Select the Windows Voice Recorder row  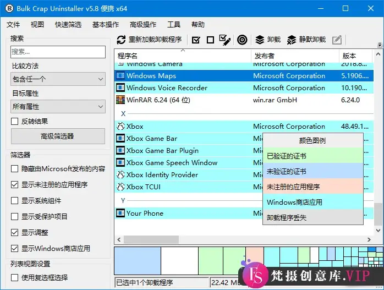tap(244, 87)
